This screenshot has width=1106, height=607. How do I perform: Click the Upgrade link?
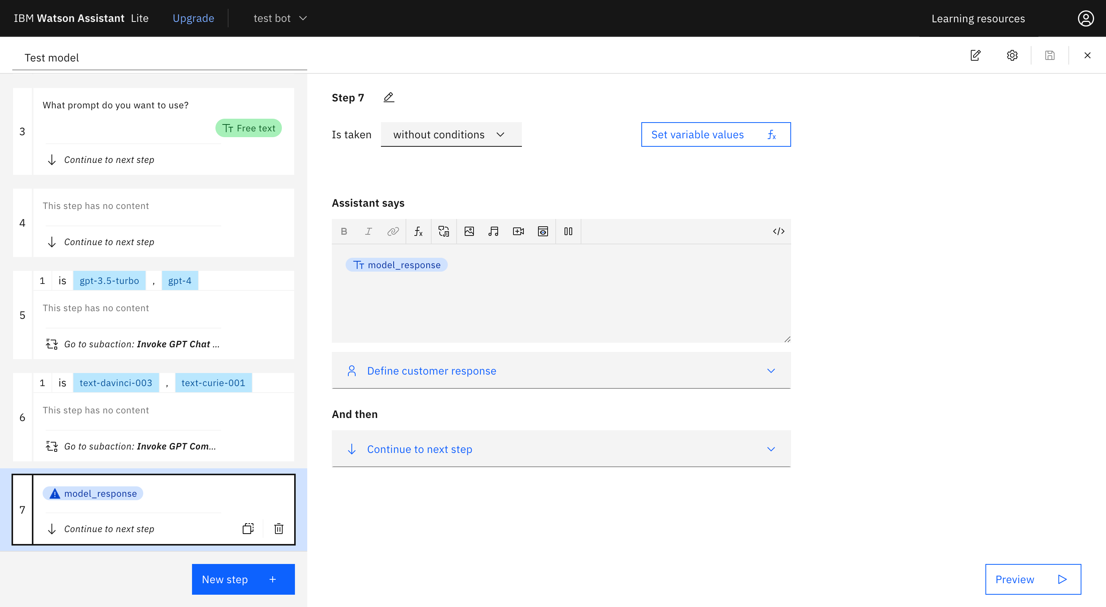193,18
